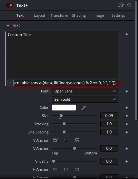This screenshot has width=138, height=179.
Task: Select the left H Anchor icon
Action: [x=55, y=169]
